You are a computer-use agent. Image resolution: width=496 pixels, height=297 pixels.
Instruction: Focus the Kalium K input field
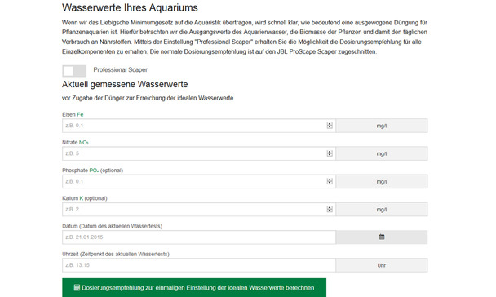(x=199, y=209)
